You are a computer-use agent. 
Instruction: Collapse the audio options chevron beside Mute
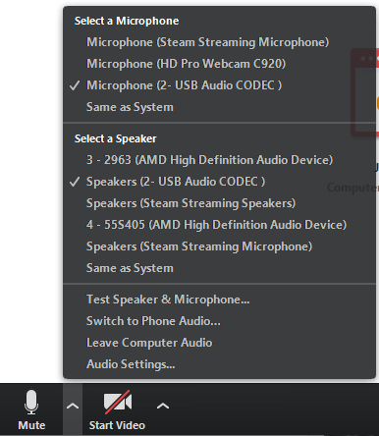tap(73, 407)
